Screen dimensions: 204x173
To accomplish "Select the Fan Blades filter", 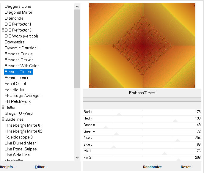I will pos(15,89).
